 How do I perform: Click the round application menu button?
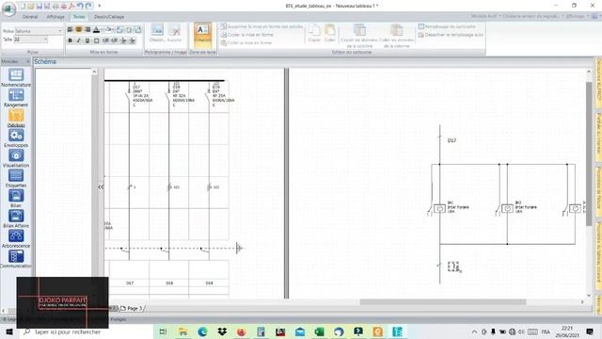8,8
